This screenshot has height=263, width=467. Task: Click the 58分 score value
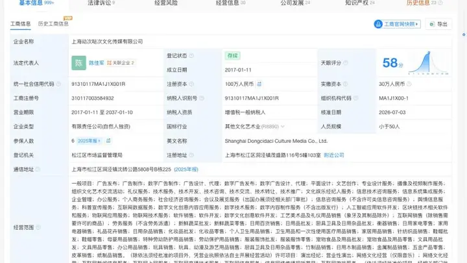click(393, 63)
